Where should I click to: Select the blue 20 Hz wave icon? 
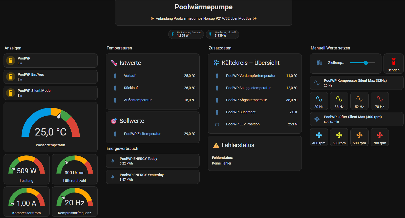pos(319,99)
